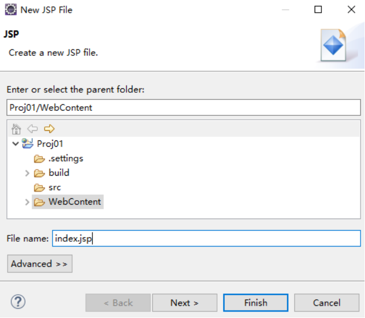Click the .settings folder icon
Image resolution: width=365 pixels, height=318 pixels.
pos(39,159)
